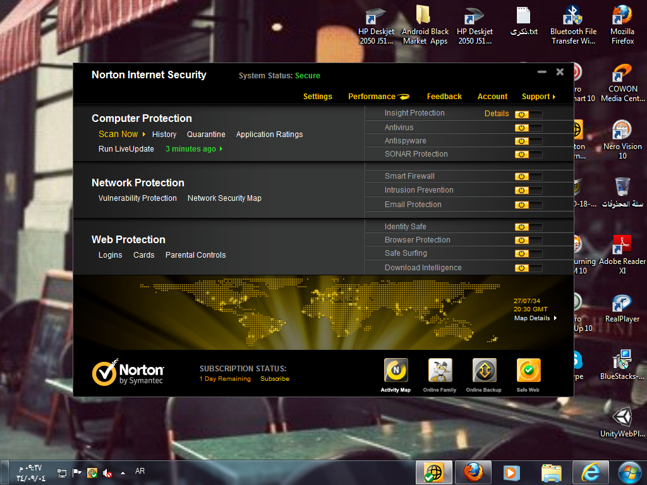Switch off Smart Firewall
647x485 pixels.
pyautogui.click(x=529, y=177)
